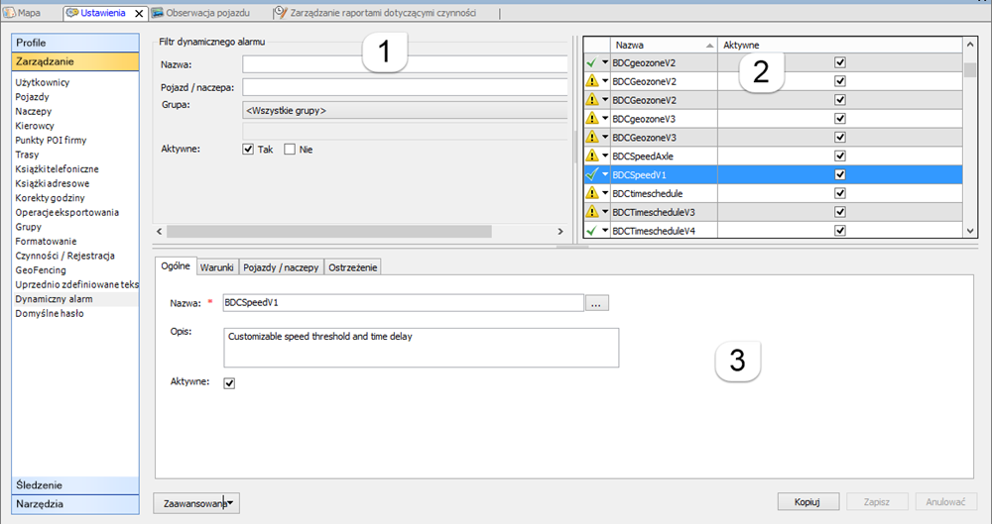
Task: Open the Ostrzeżenie tab
Action: point(355,266)
